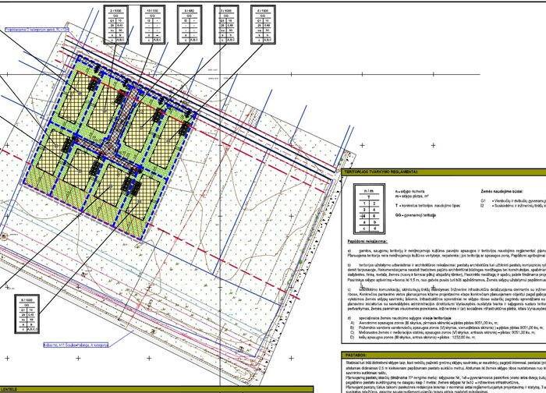546x393 pixels.
Task: Click the "Žemės naudojimo būdai" heading
Action: click(x=502, y=192)
